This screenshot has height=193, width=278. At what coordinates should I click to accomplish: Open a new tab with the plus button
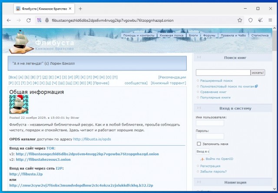point(80,9)
